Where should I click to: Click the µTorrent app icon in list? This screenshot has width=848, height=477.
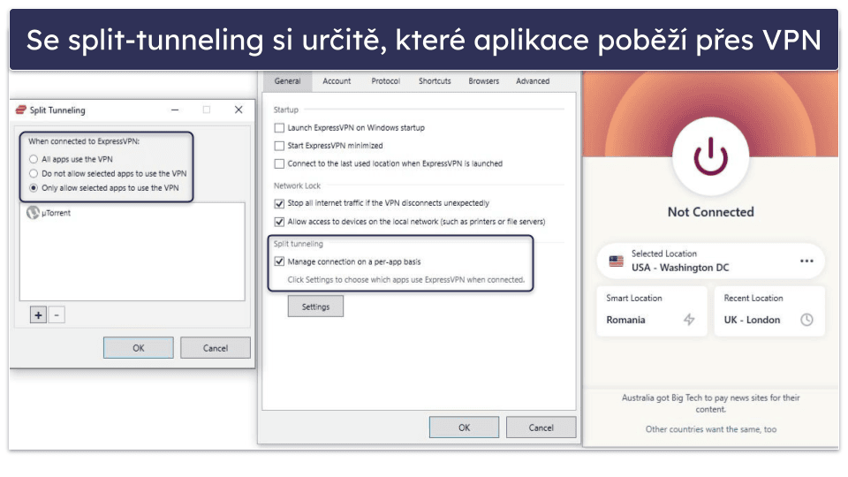coord(33,213)
